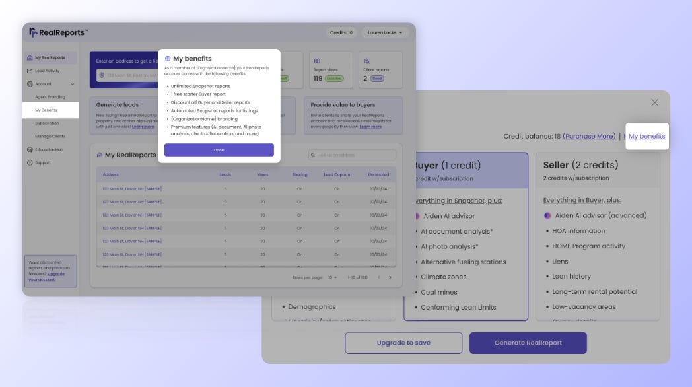Go to previous page of the reports table
The image size is (692, 387).
click(x=378, y=277)
